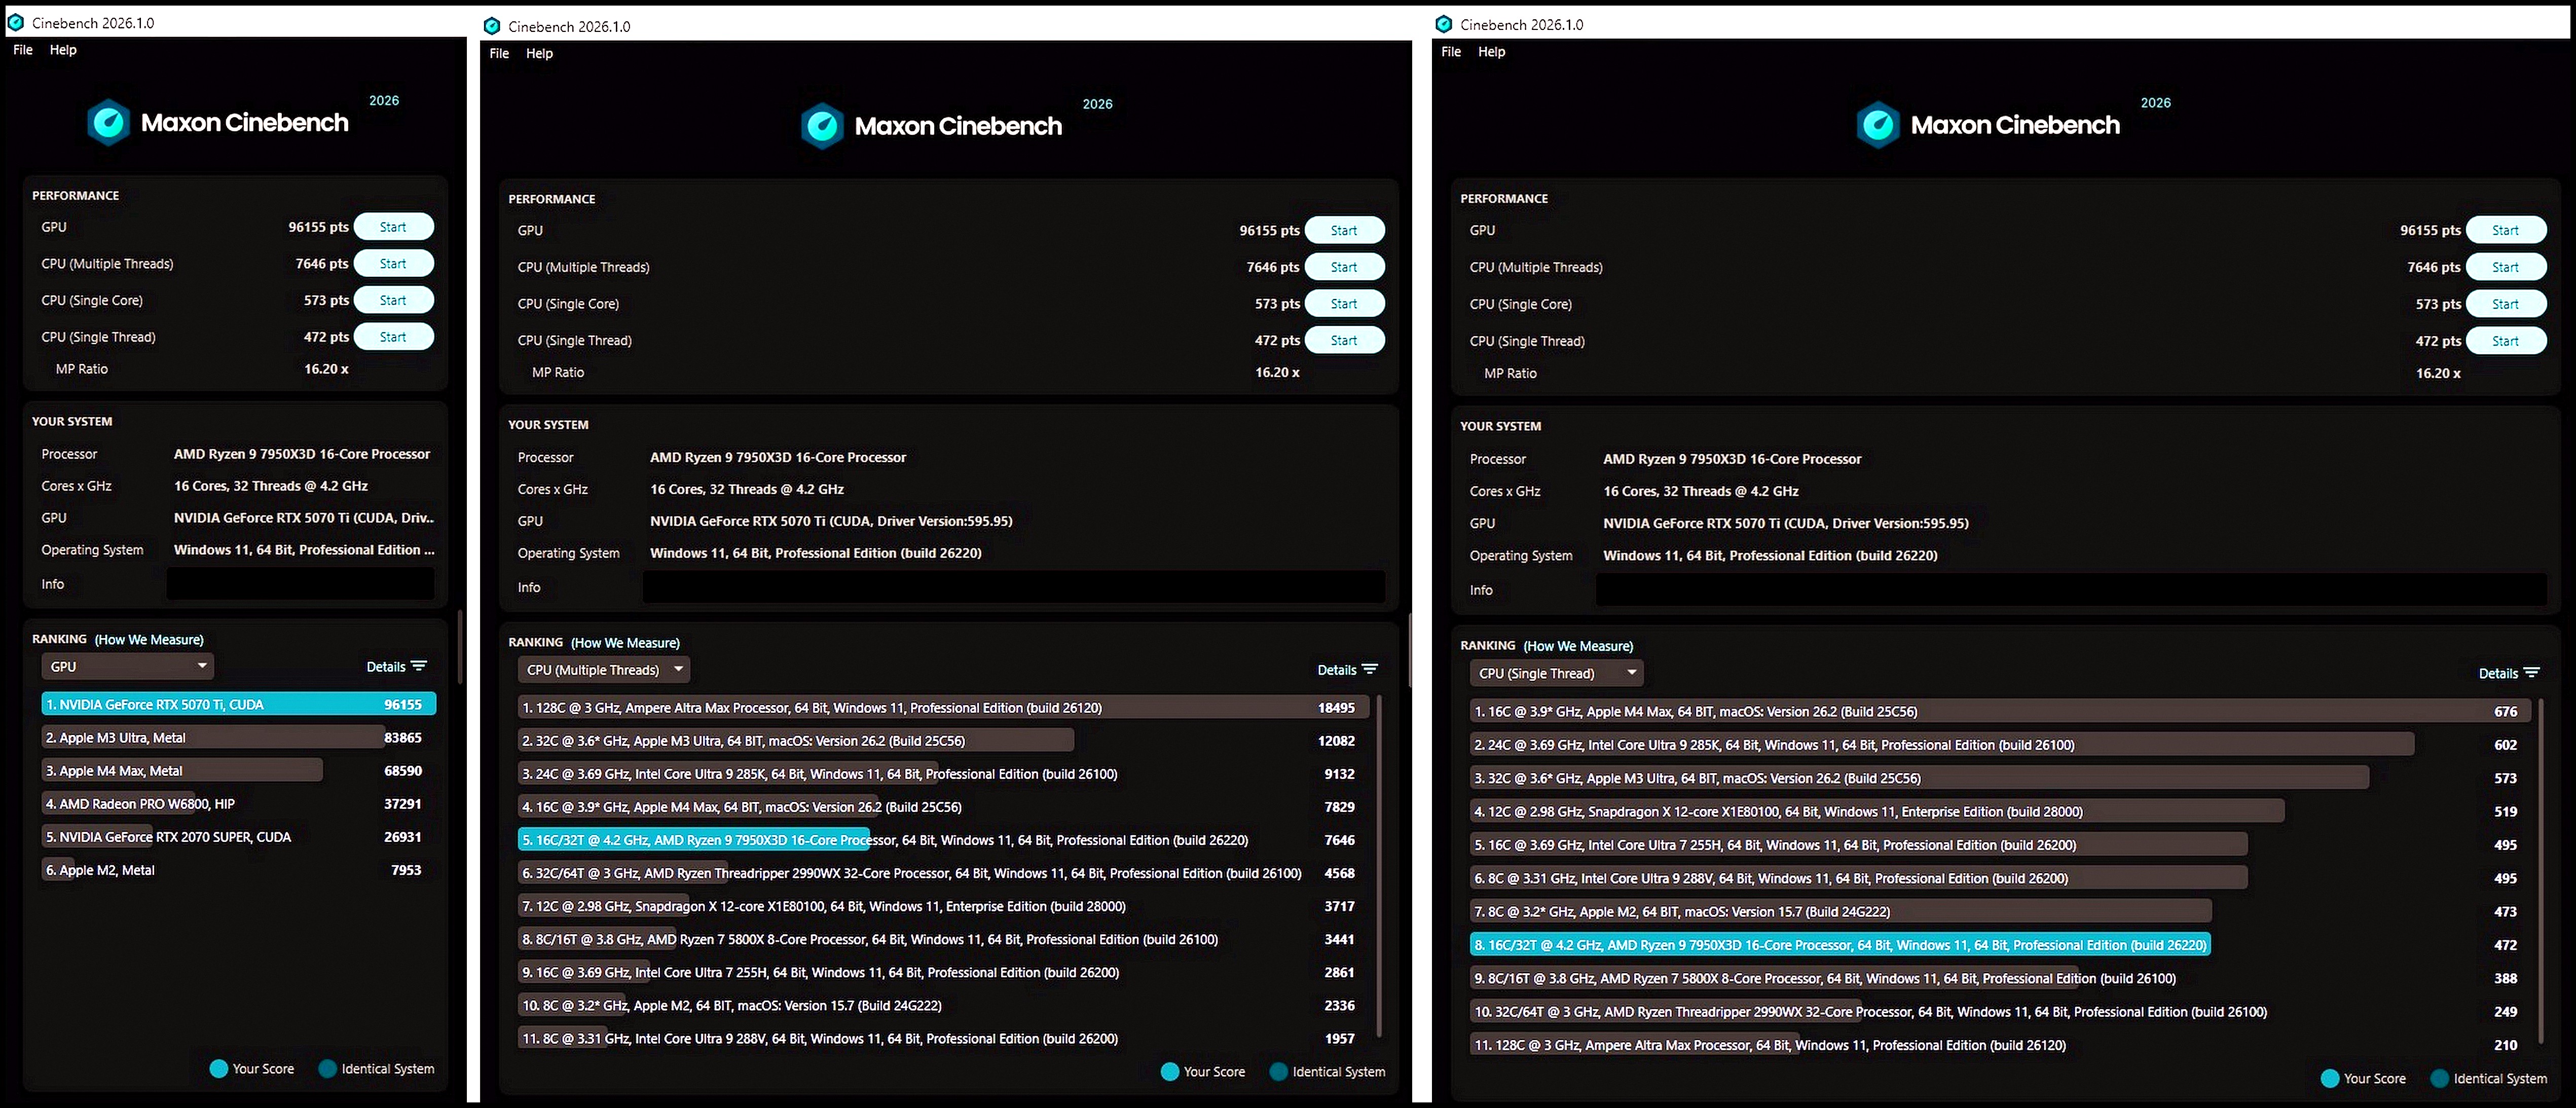Open How We Measure link in right window
This screenshot has height=1108, width=2576.
(x=1578, y=646)
